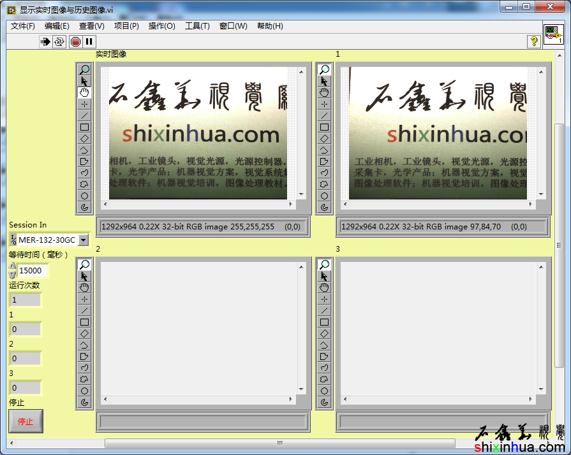Select the Zoom tool in display 2 palette

(x=84, y=264)
